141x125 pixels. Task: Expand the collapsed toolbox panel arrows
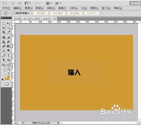[x=2, y=18]
